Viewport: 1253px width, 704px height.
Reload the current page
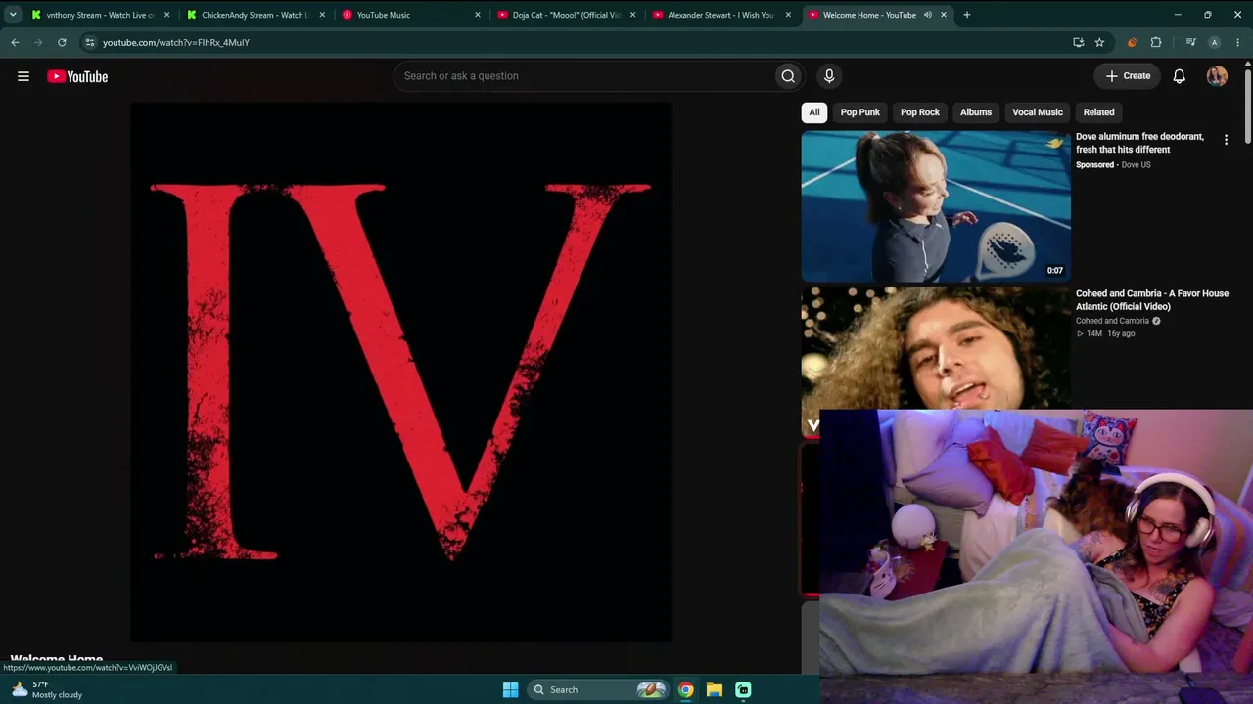62,43
